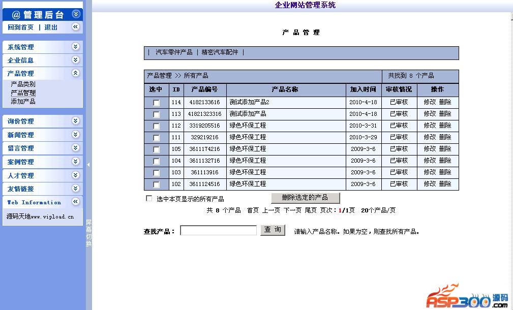
Task: Click the 友情链接 menu label
Action: [x=21, y=189]
